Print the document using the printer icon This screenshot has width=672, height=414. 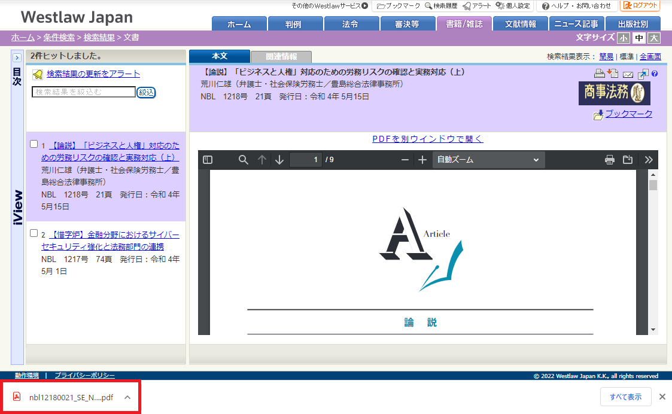click(600, 74)
